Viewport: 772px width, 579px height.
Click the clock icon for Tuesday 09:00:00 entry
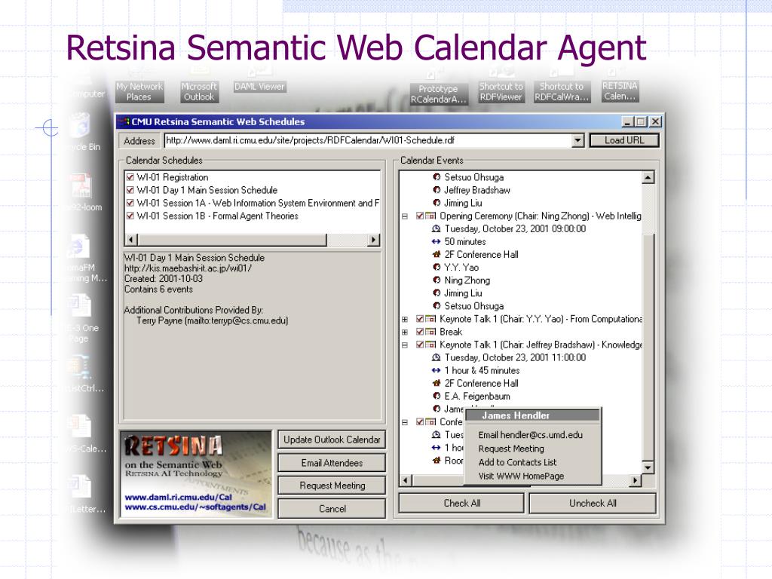436,228
